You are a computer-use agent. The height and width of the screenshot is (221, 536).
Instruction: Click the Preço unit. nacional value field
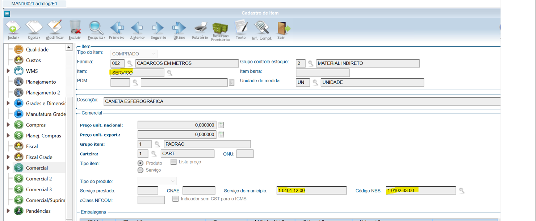pyautogui.click(x=177, y=125)
